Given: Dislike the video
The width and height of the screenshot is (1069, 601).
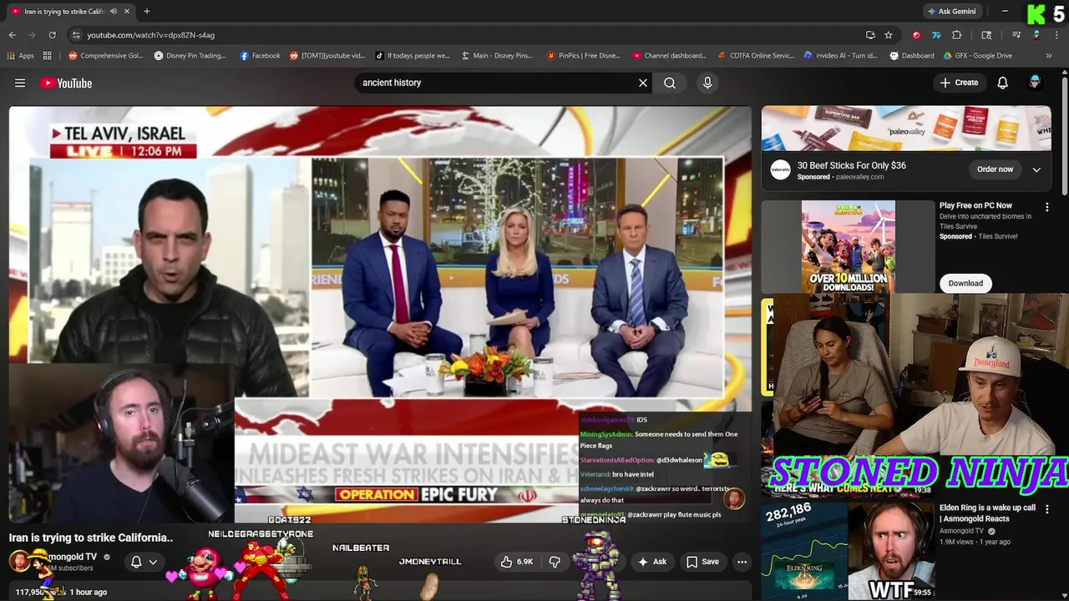Looking at the screenshot, I should (555, 562).
